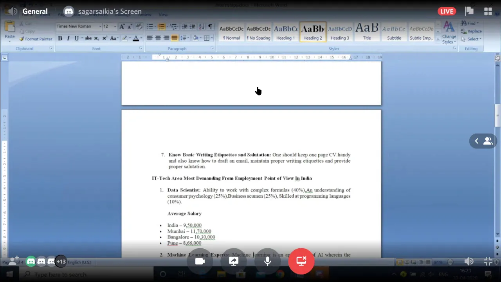Click the red disconnect stream button

pos(301,261)
